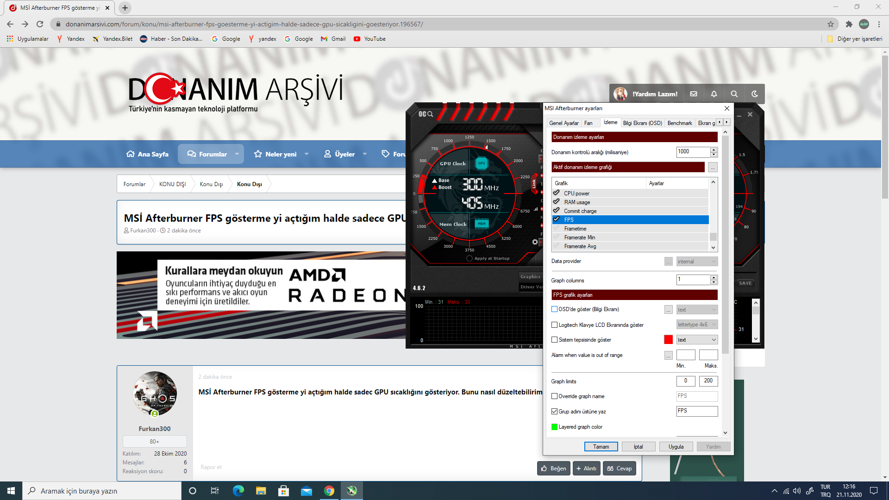The width and height of the screenshot is (889, 500).
Task: Click Windows Start button
Action: [11, 491]
